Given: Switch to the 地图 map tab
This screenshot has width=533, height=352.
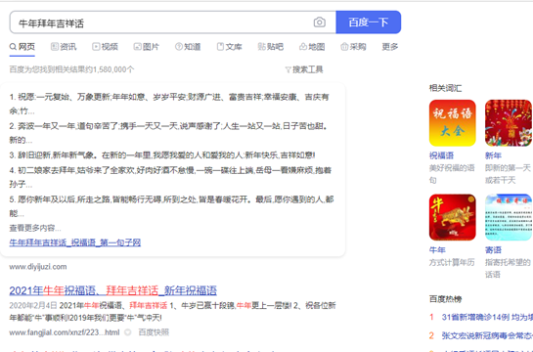Looking at the screenshot, I should (312, 47).
